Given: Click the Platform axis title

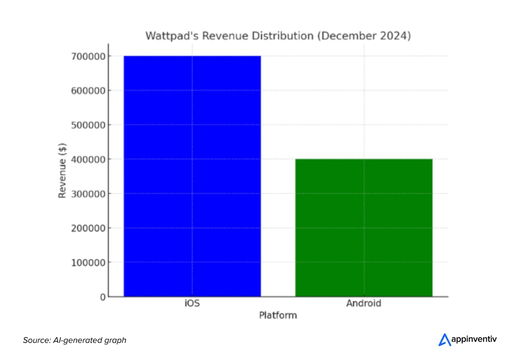Looking at the screenshot, I should tap(278, 315).
